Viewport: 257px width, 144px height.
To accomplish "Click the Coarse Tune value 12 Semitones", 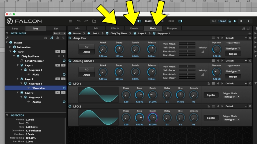I will coord(33,131).
